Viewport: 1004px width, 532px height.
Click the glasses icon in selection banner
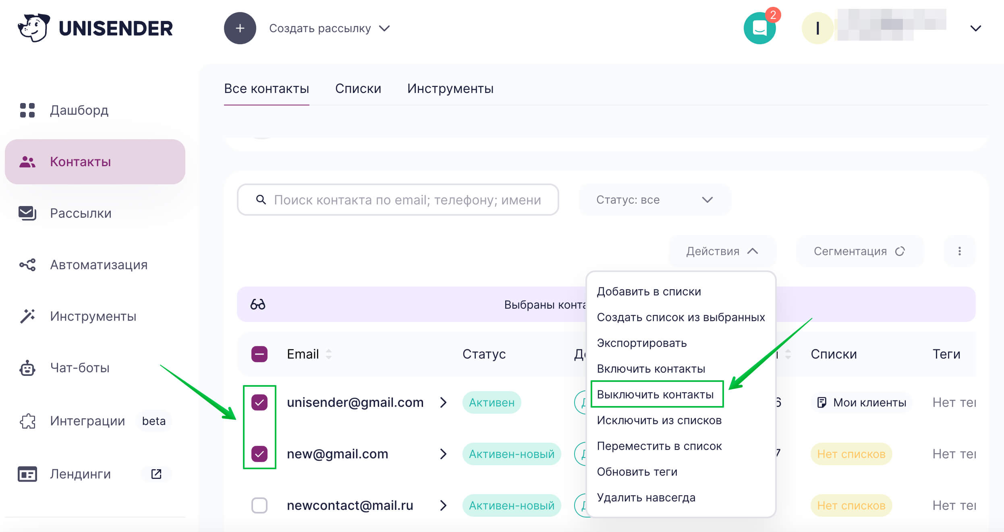click(x=258, y=305)
